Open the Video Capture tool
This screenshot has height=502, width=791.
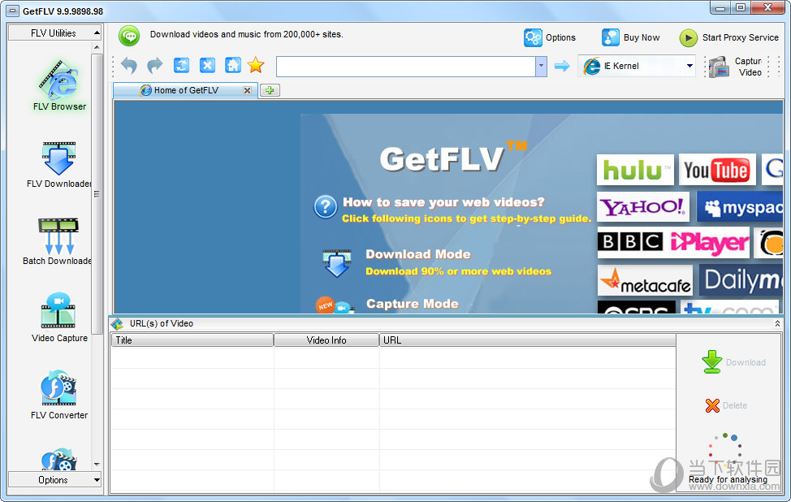(x=59, y=318)
